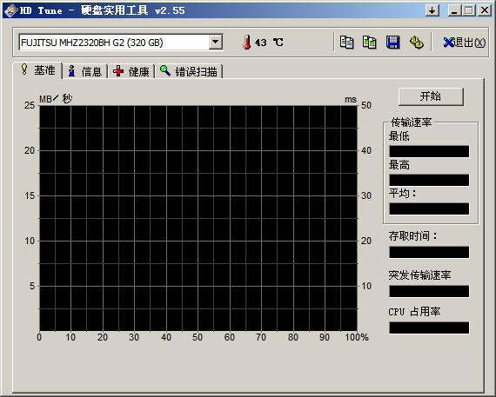Viewport: 496px width, 397px height.
Task: Click the black benchmark graph area
Action: pyautogui.click(x=198, y=218)
